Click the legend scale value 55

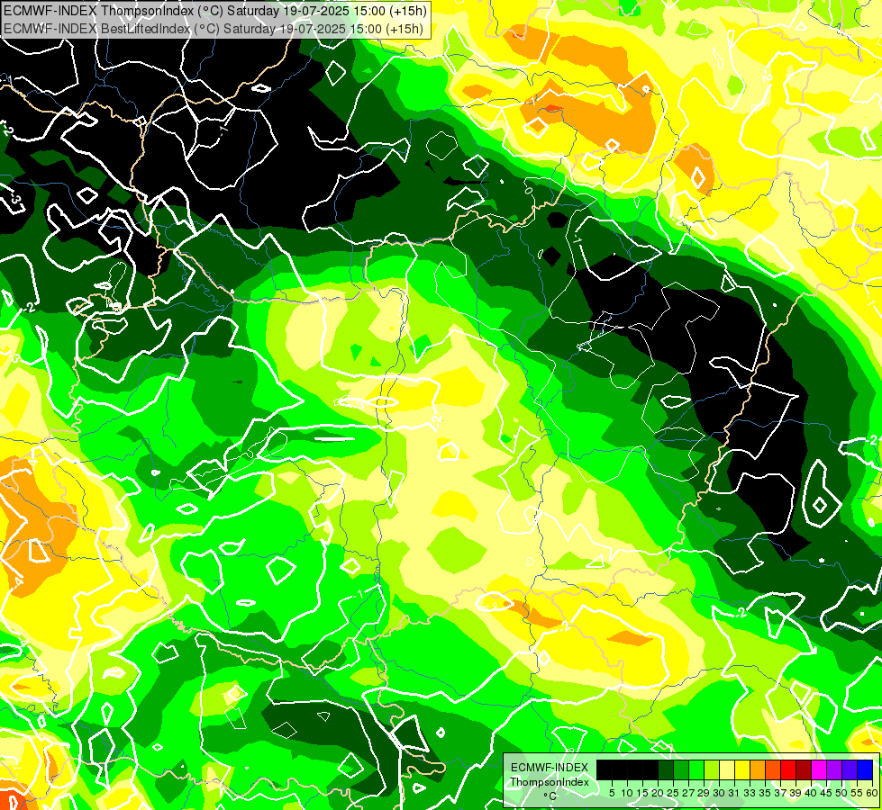pos(858,793)
